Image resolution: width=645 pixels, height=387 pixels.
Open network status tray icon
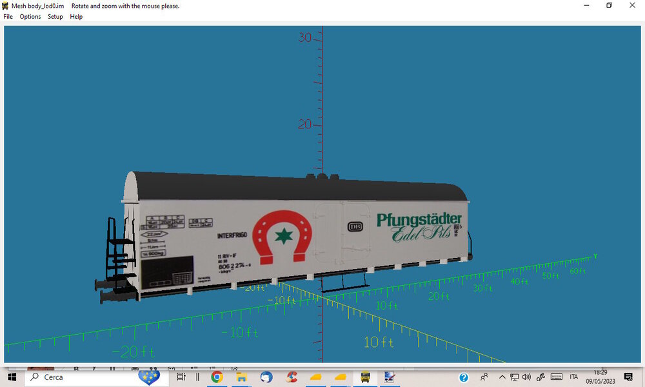(514, 377)
